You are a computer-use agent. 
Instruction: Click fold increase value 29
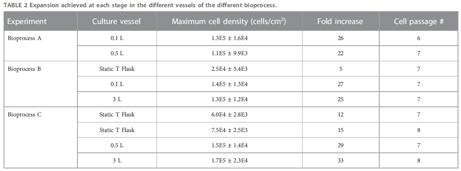340,145
